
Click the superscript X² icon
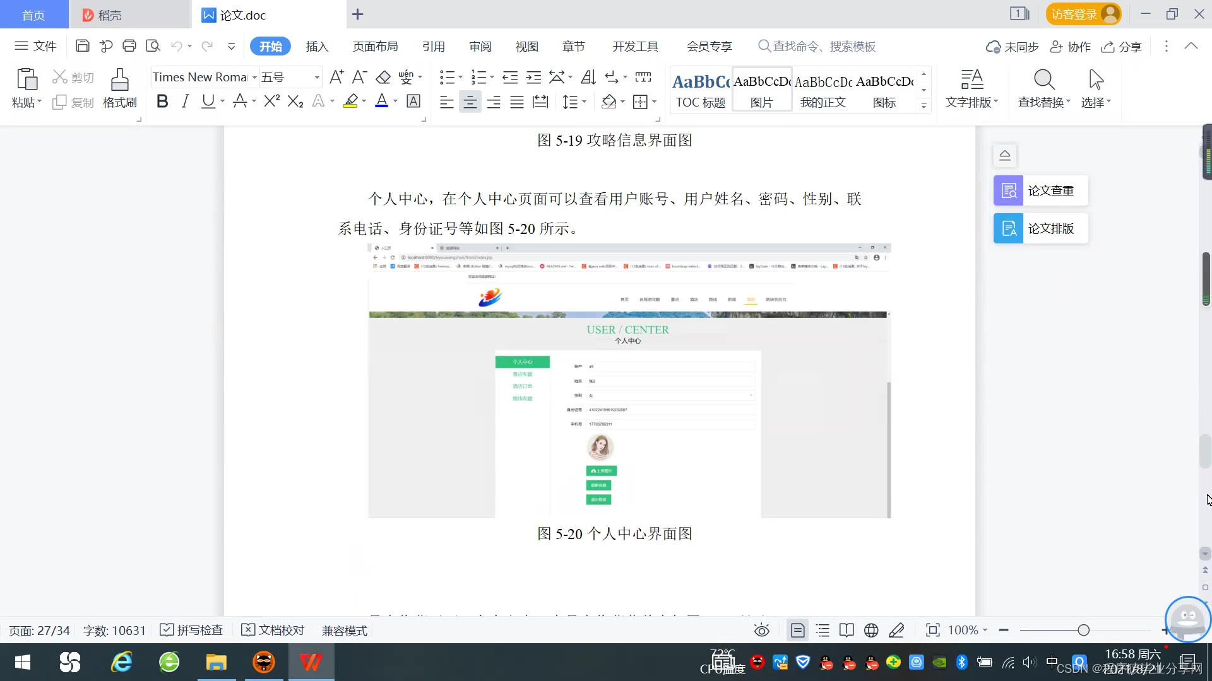click(271, 102)
